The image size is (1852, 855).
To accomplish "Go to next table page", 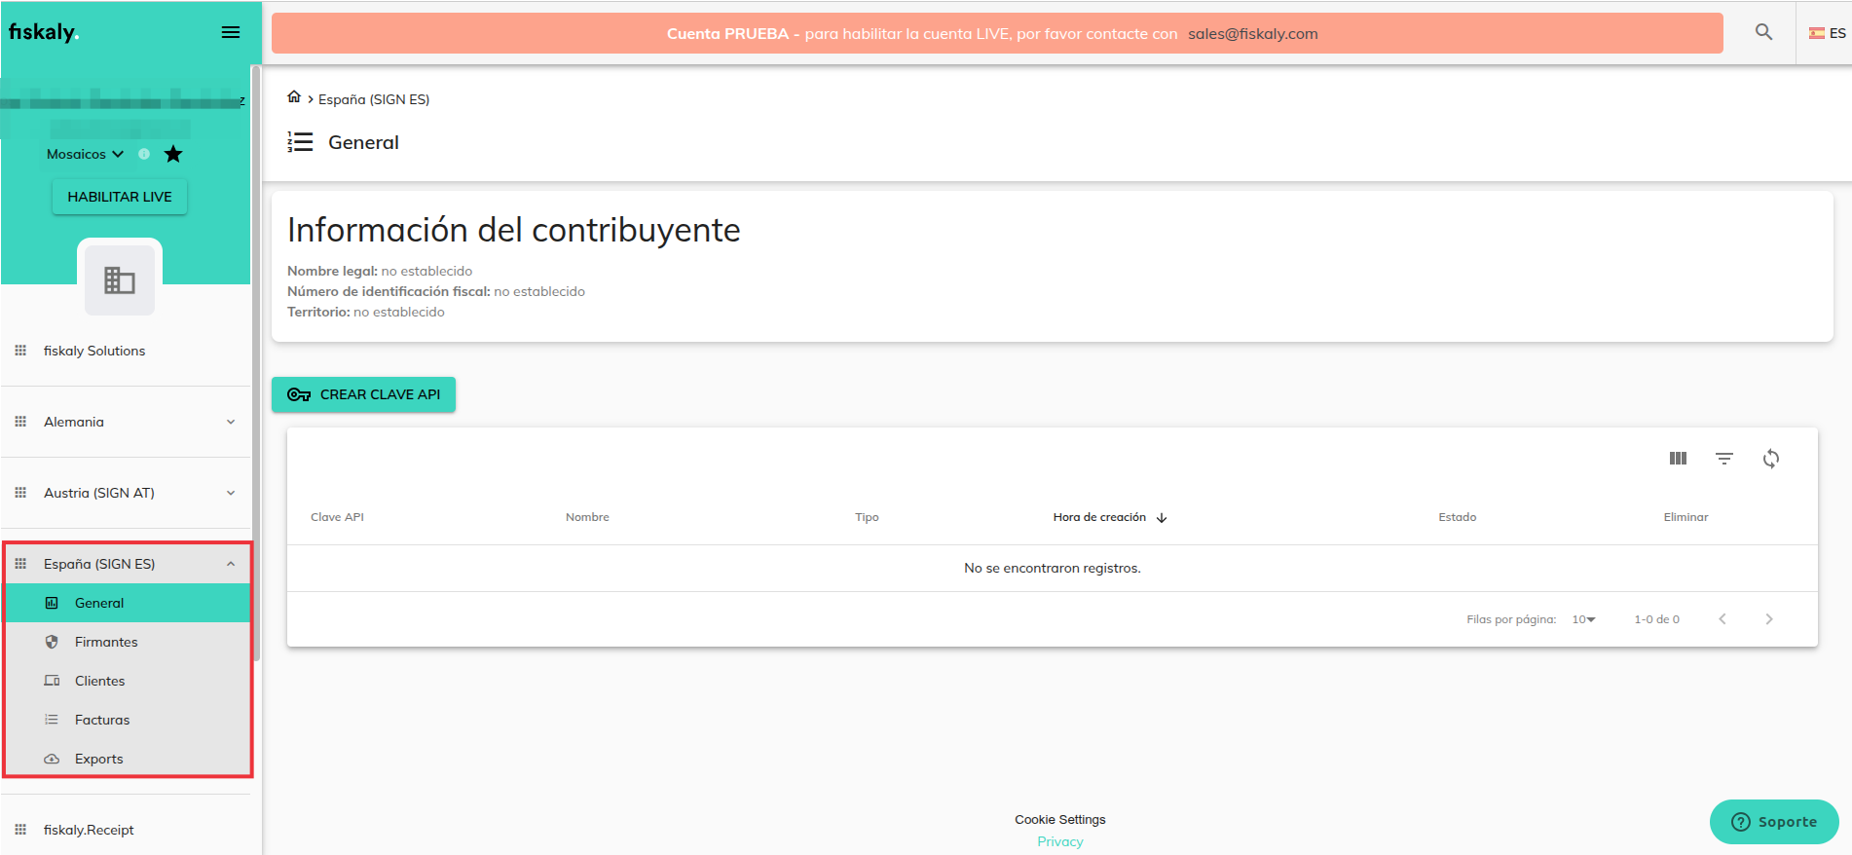I will [1769, 619].
